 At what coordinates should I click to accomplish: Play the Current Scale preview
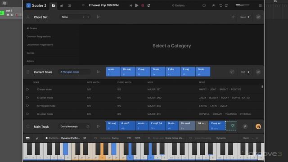(x=98, y=72)
